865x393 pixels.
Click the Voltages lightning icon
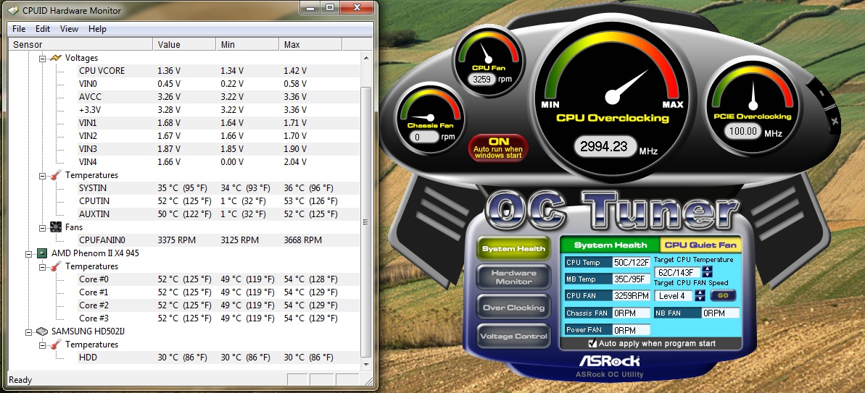56,58
